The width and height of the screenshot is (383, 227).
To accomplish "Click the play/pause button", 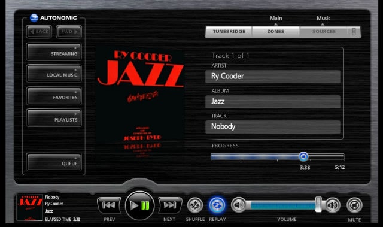I will 139,205.
